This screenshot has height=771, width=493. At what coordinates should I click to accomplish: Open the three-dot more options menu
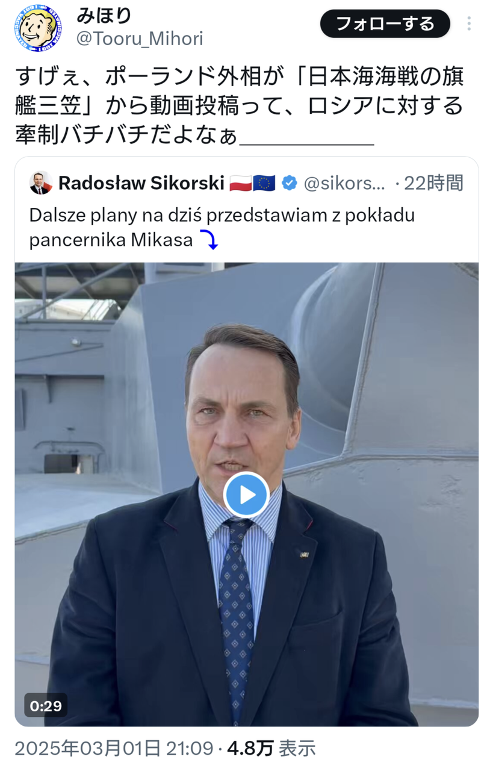click(x=469, y=24)
